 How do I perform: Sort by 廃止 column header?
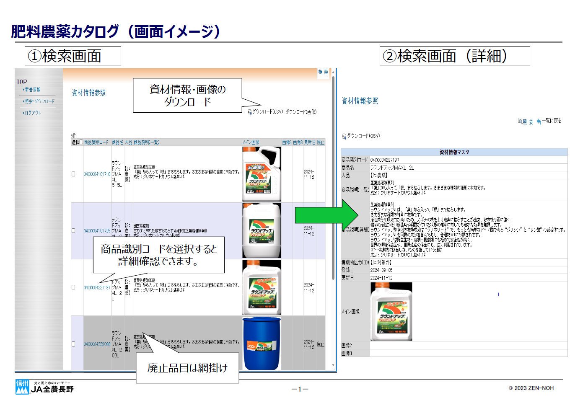click(321, 142)
